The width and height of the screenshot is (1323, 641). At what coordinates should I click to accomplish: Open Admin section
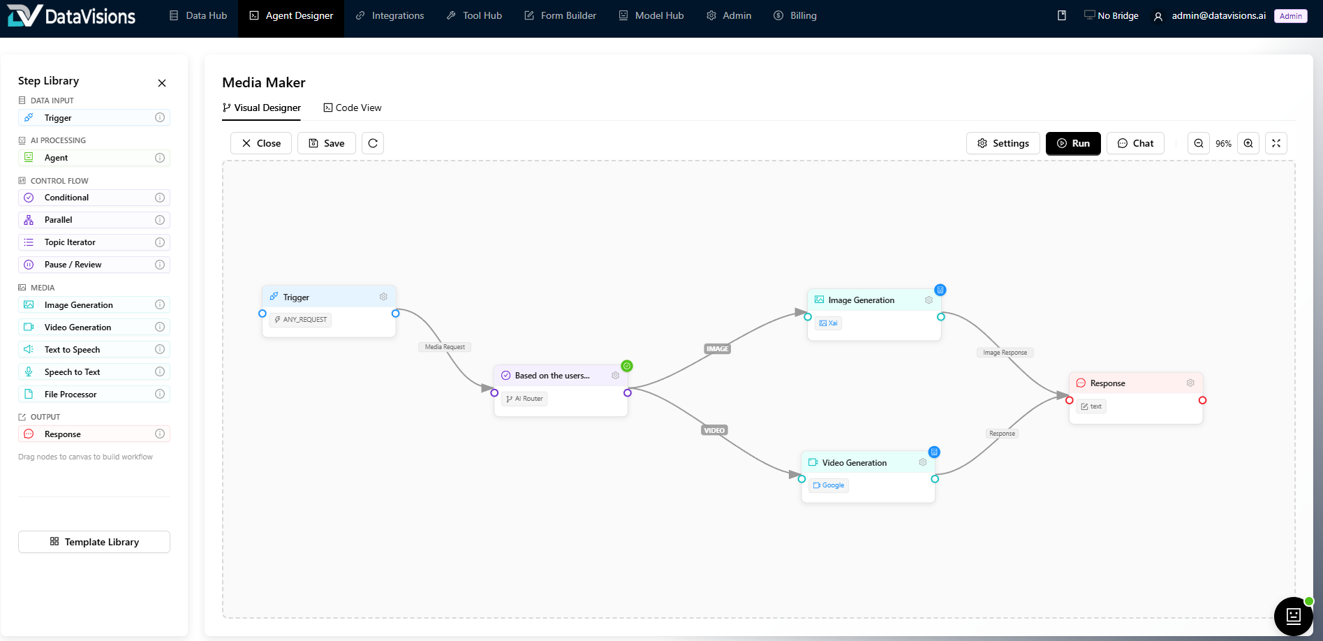[729, 15]
